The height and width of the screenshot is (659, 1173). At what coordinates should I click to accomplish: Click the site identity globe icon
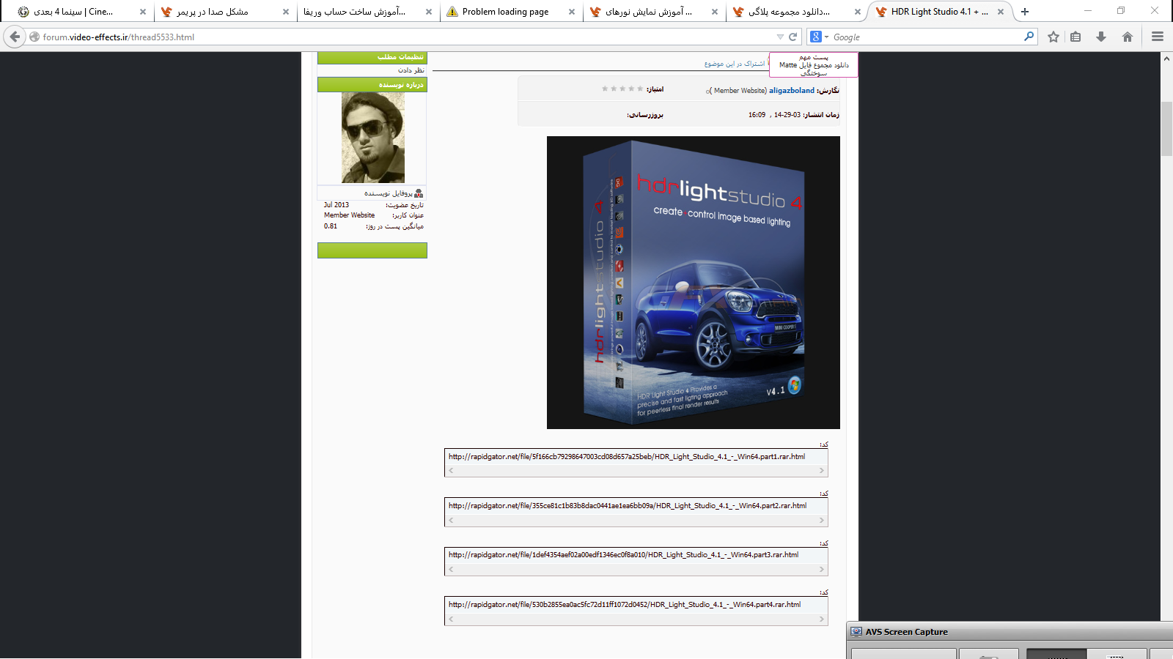(34, 37)
